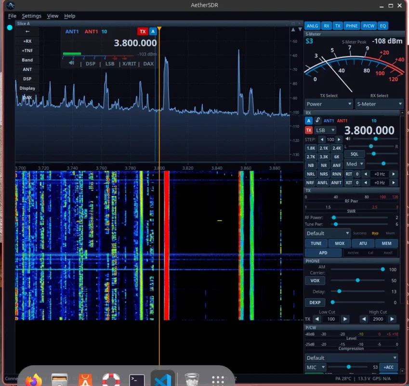Enable VOX in Phone panel
Image resolution: width=409 pixels, height=386 pixels.
coord(315,280)
